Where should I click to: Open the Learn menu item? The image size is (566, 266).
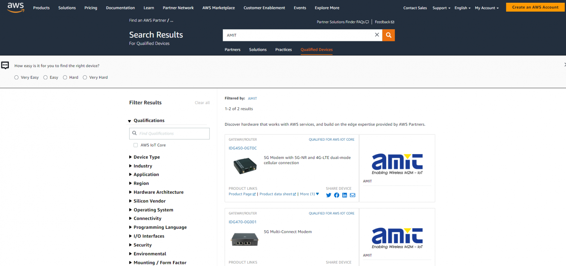[x=149, y=8]
